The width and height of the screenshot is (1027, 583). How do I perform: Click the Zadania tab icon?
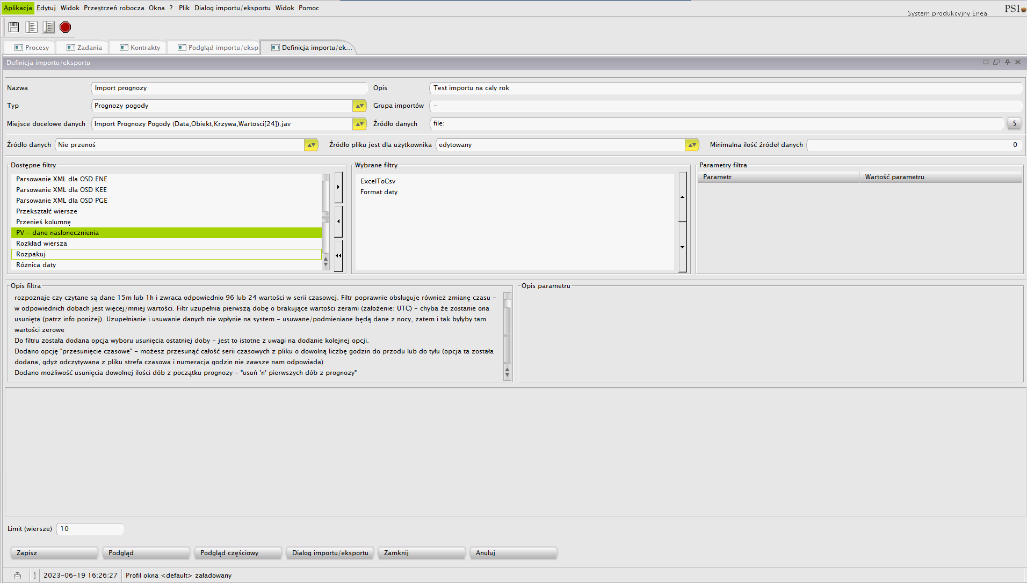[x=71, y=48]
